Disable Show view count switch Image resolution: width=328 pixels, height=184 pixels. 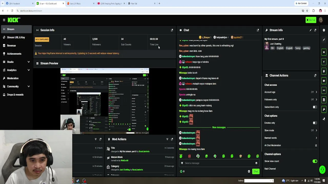(315, 161)
